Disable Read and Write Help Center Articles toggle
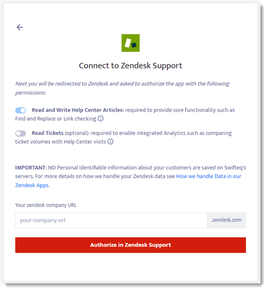The width and height of the screenshot is (264, 288). tap(21, 111)
